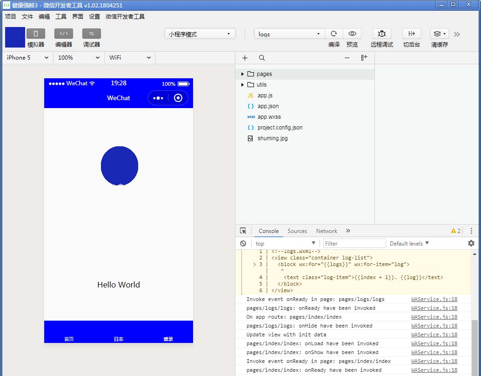The height and width of the screenshot is (376, 481).
Task: Start remote debugging (远程调试) bug icon
Action: click(x=381, y=34)
